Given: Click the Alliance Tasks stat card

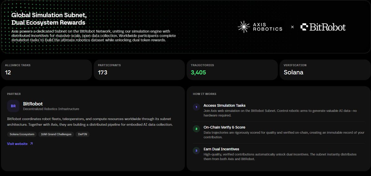Looking at the screenshot, I should 46,70.
